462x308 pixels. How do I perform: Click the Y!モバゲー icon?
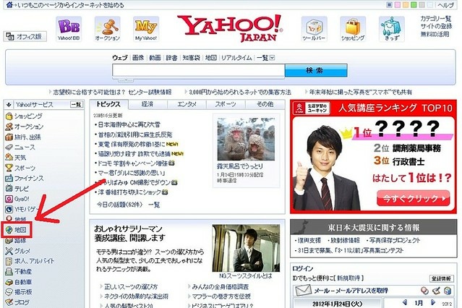[x=9, y=209]
